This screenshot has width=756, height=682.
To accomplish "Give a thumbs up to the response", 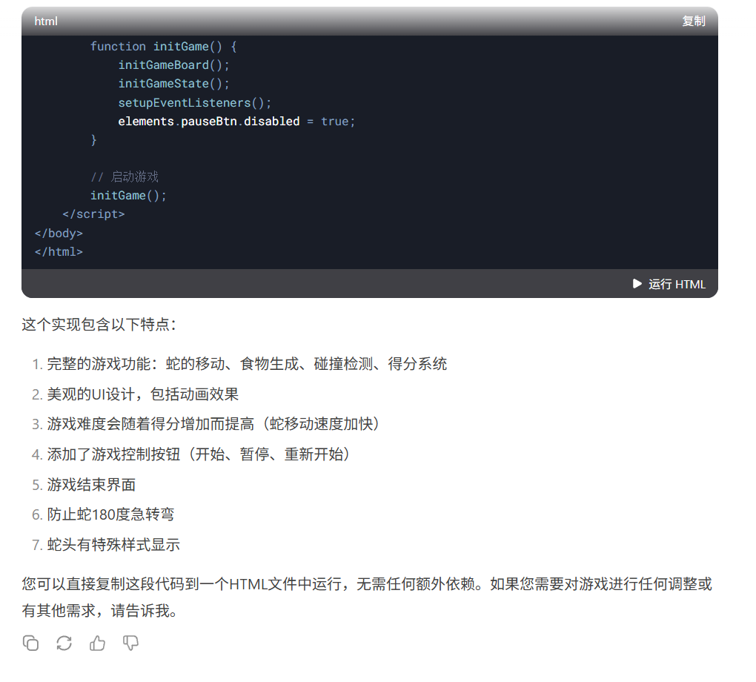I will pyautogui.click(x=97, y=643).
